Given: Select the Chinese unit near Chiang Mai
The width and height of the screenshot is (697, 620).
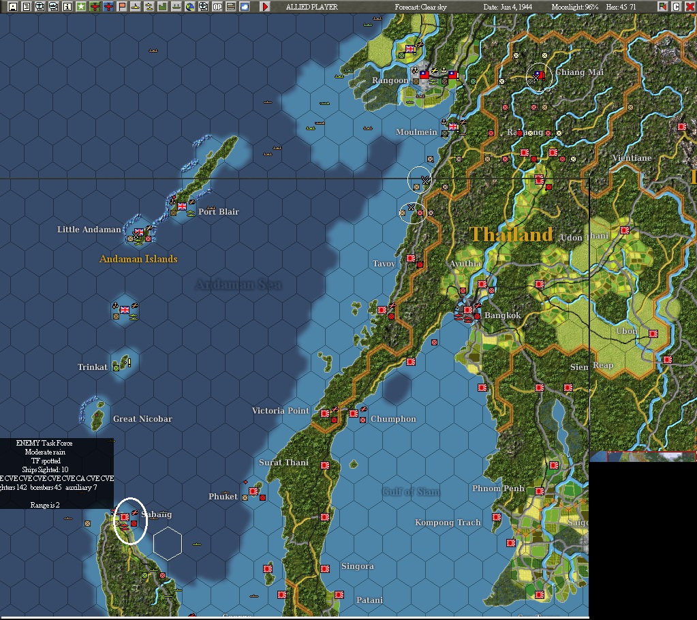Looking at the screenshot, I should (x=539, y=75).
